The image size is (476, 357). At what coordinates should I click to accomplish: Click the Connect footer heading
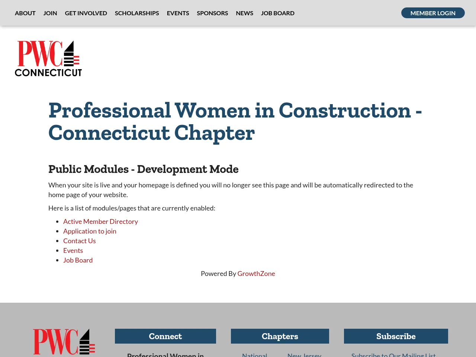point(165,336)
